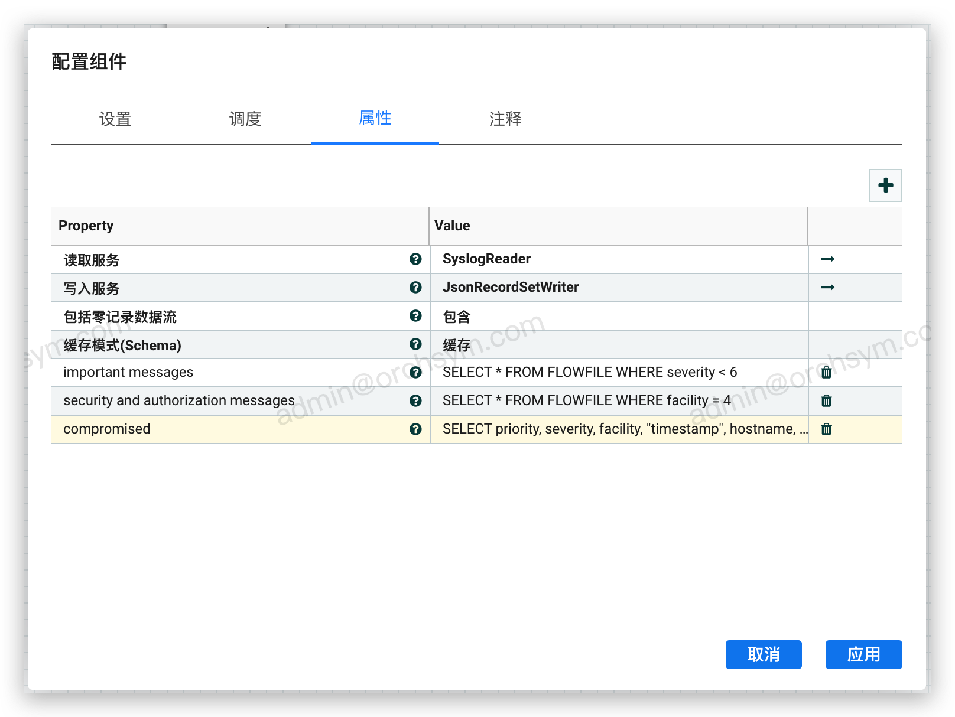Image resolution: width=955 pixels, height=717 pixels.
Task: Click help icon for 缓存模式(Schema)
Action: (415, 344)
